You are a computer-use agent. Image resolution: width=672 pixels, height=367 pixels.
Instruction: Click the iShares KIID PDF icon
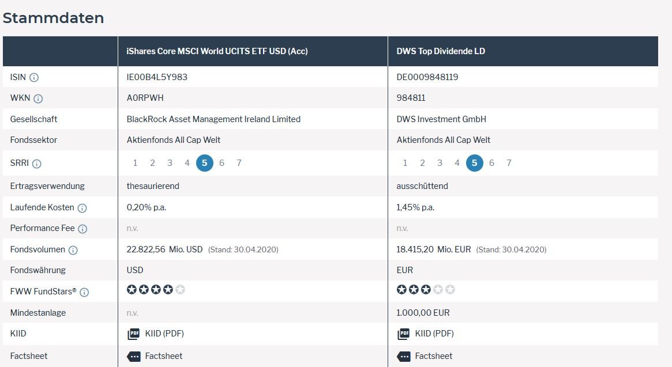pos(133,334)
